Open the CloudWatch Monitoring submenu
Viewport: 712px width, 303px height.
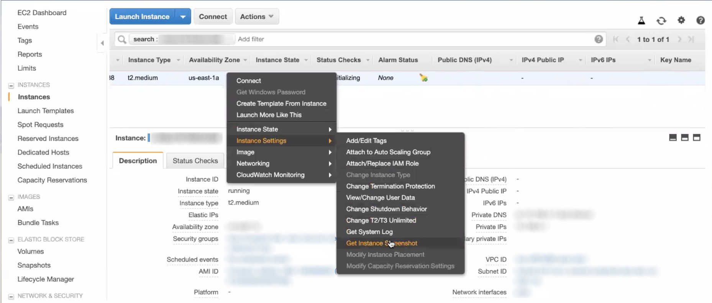(x=282, y=175)
